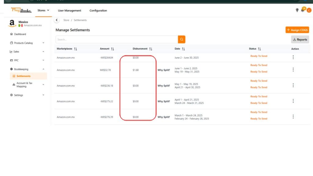Viewport: 313px width, 176px height.
Task: Sort by Status column arrows
Action: pos(259,49)
